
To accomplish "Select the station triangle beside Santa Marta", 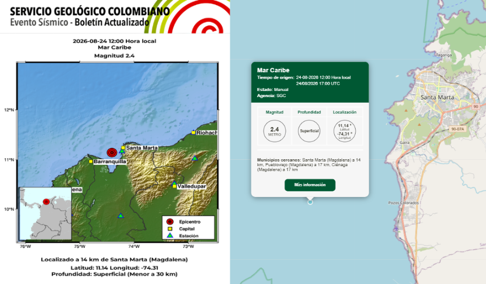I will 122,151.
